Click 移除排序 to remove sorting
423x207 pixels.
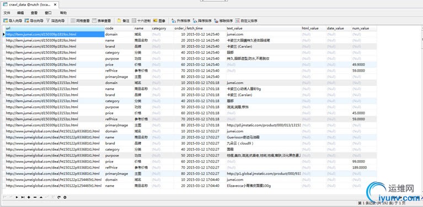(224, 20)
